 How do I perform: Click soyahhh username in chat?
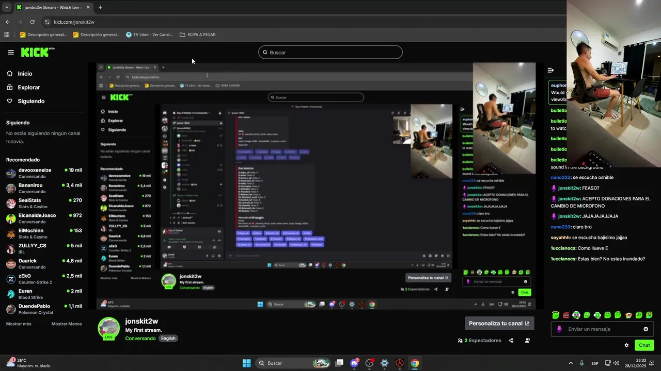[x=560, y=238]
